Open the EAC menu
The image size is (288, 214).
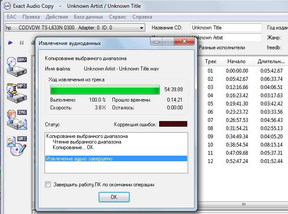click(x=12, y=17)
